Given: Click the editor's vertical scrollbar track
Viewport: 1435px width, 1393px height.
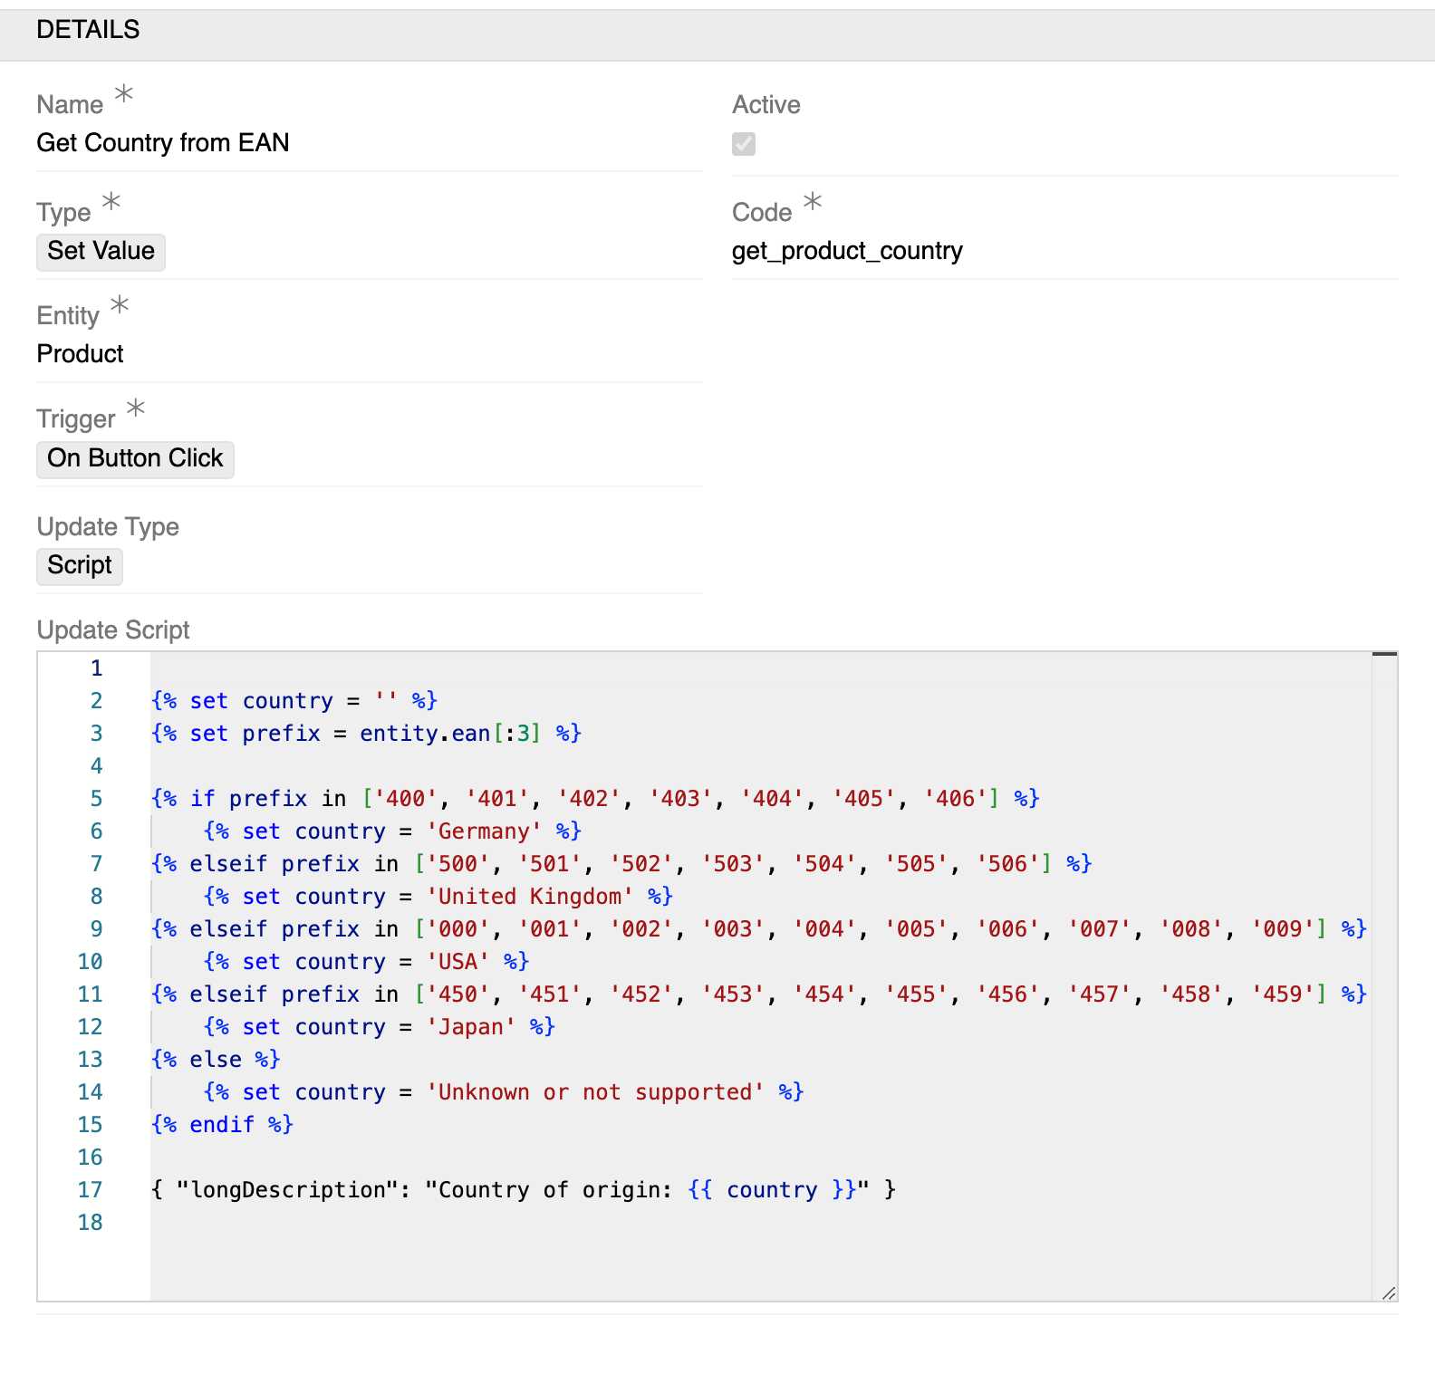Looking at the screenshot, I should pos(1384,975).
